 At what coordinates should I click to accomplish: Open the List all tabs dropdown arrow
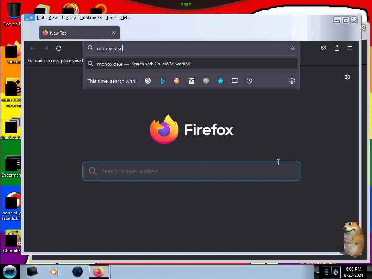click(x=312, y=33)
